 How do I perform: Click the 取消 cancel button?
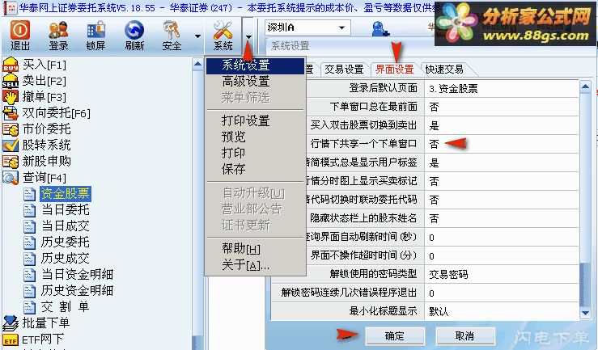point(465,336)
